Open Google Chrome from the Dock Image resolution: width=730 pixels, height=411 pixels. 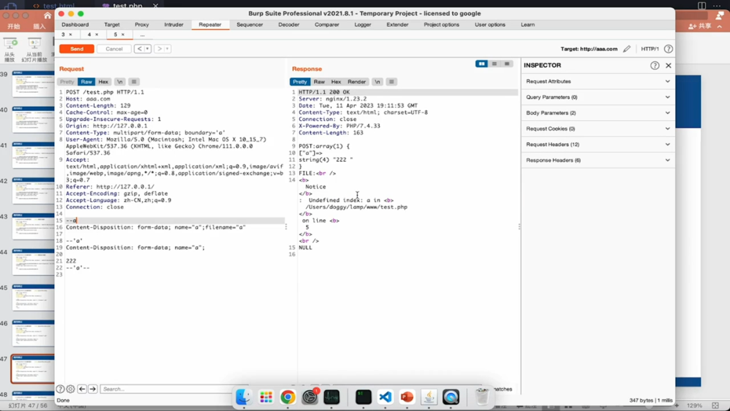288,397
